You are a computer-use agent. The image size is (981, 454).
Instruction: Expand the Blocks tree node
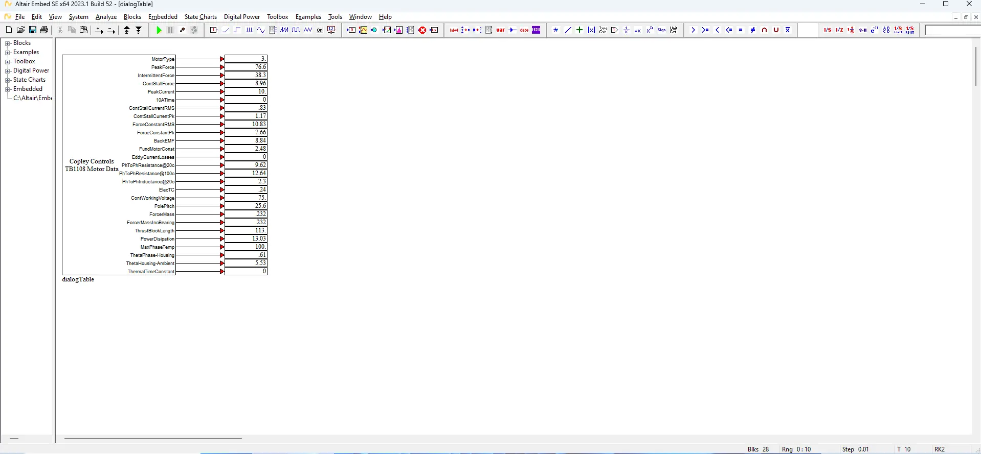tap(8, 43)
